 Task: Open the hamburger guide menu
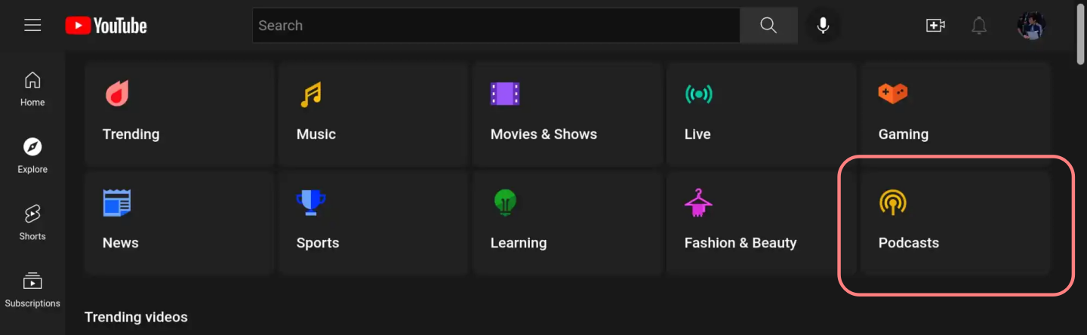pyautogui.click(x=32, y=26)
